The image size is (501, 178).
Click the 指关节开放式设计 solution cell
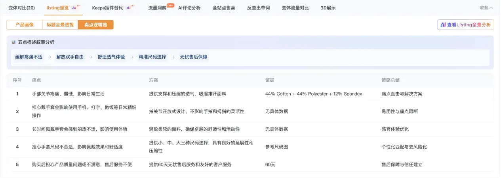(196, 111)
